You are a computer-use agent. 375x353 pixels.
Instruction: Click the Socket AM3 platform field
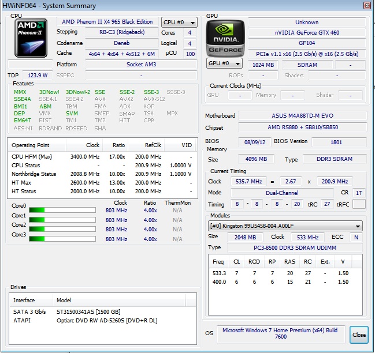pyautogui.click(x=141, y=65)
